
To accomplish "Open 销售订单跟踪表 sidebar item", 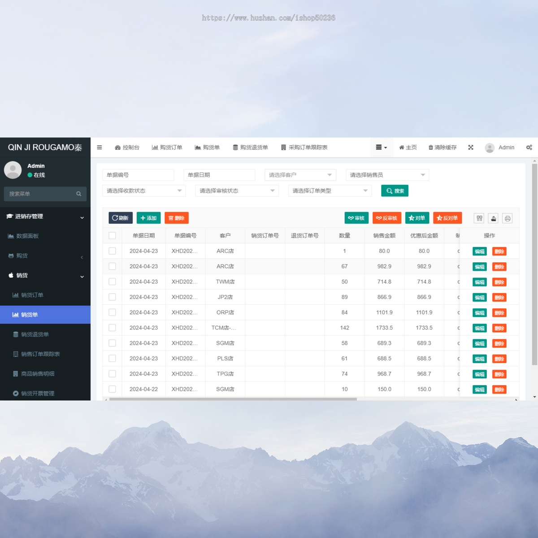I will tap(45, 354).
